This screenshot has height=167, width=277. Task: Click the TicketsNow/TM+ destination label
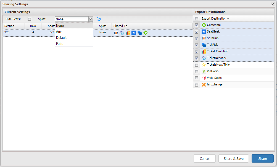click(218, 64)
